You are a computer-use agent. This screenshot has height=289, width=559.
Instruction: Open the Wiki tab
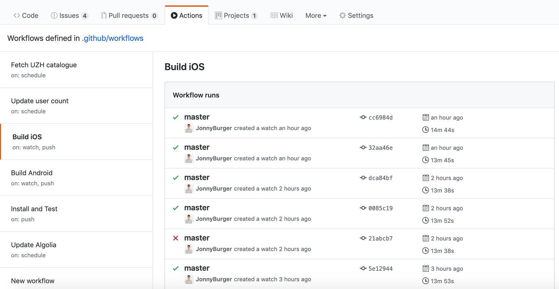tap(282, 16)
